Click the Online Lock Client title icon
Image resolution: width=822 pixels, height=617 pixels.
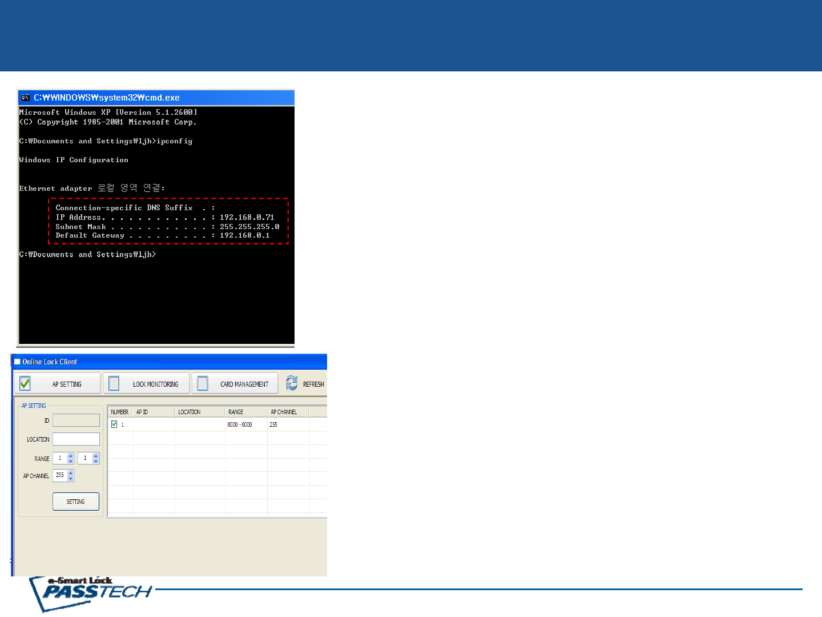pos(17,362)
